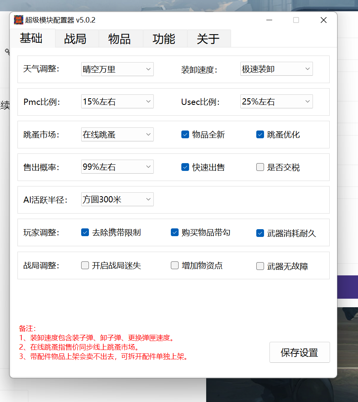Enable the 武器无故障 option
Image resolution: width=358 pixels, height=402 pixels.
tap(260, 265)
